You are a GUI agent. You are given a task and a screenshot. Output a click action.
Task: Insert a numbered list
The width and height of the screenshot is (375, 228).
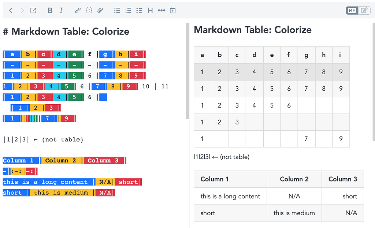[128, 11]
